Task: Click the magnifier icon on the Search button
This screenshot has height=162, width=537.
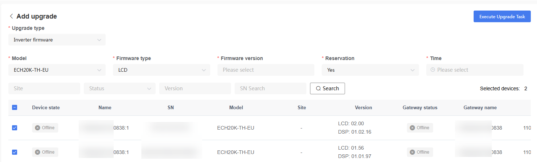Action: click(318, 88)
